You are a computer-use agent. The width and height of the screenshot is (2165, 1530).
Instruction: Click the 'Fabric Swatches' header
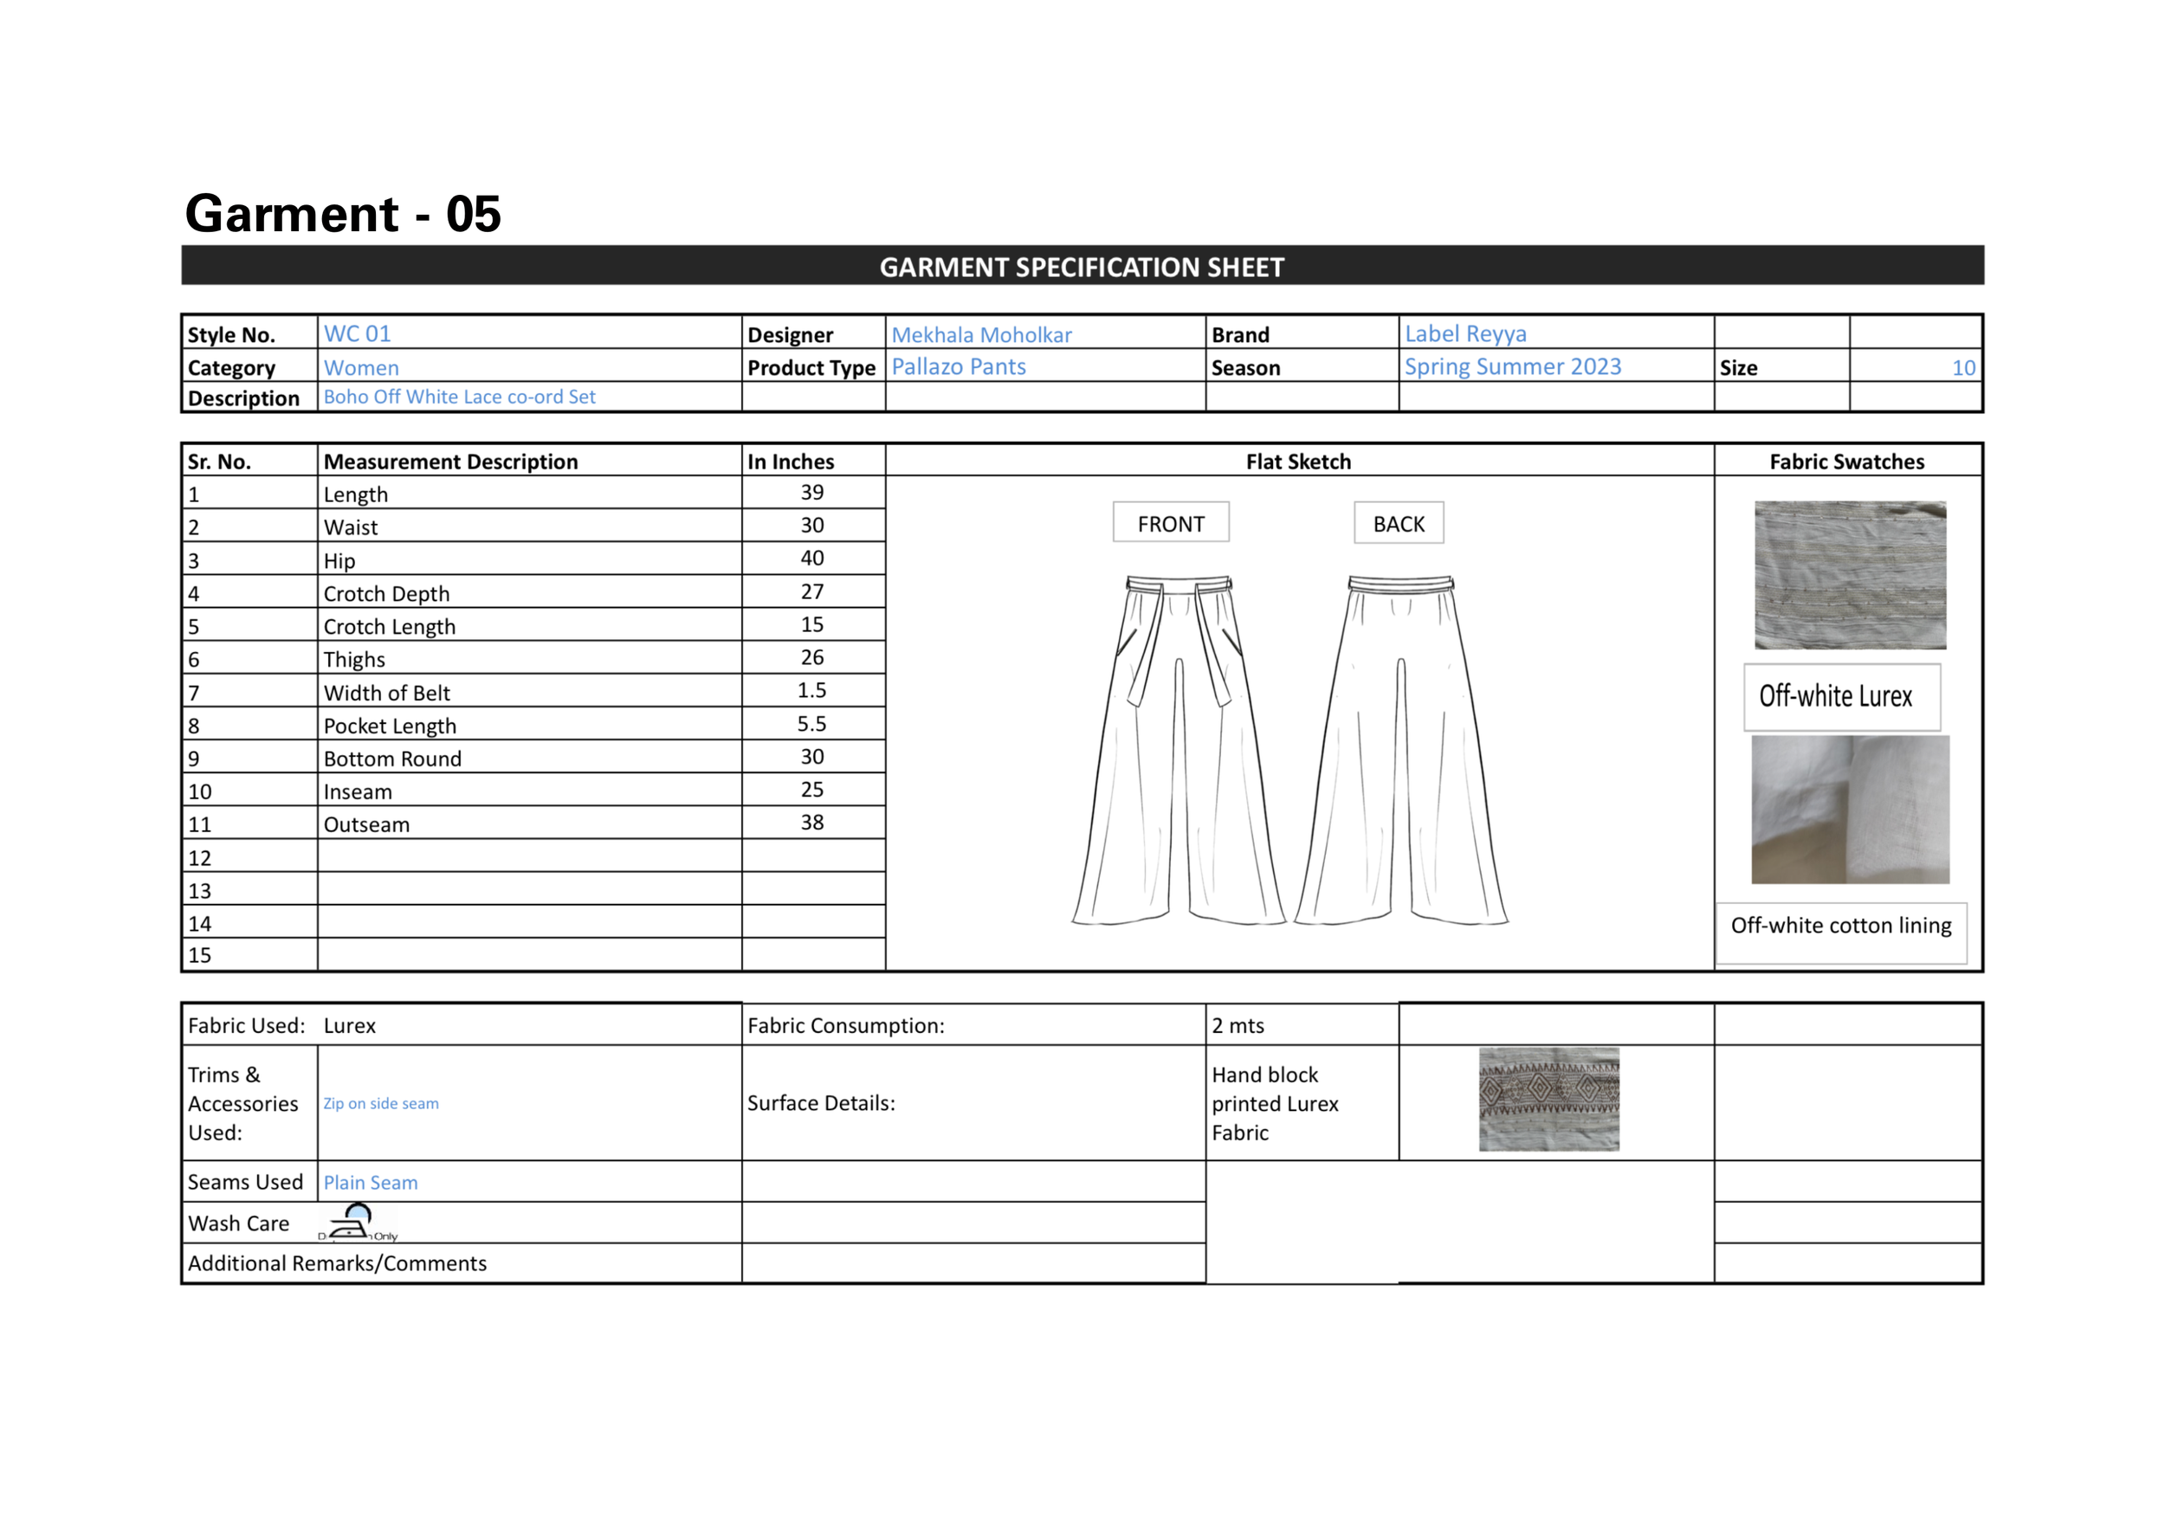1846,461
